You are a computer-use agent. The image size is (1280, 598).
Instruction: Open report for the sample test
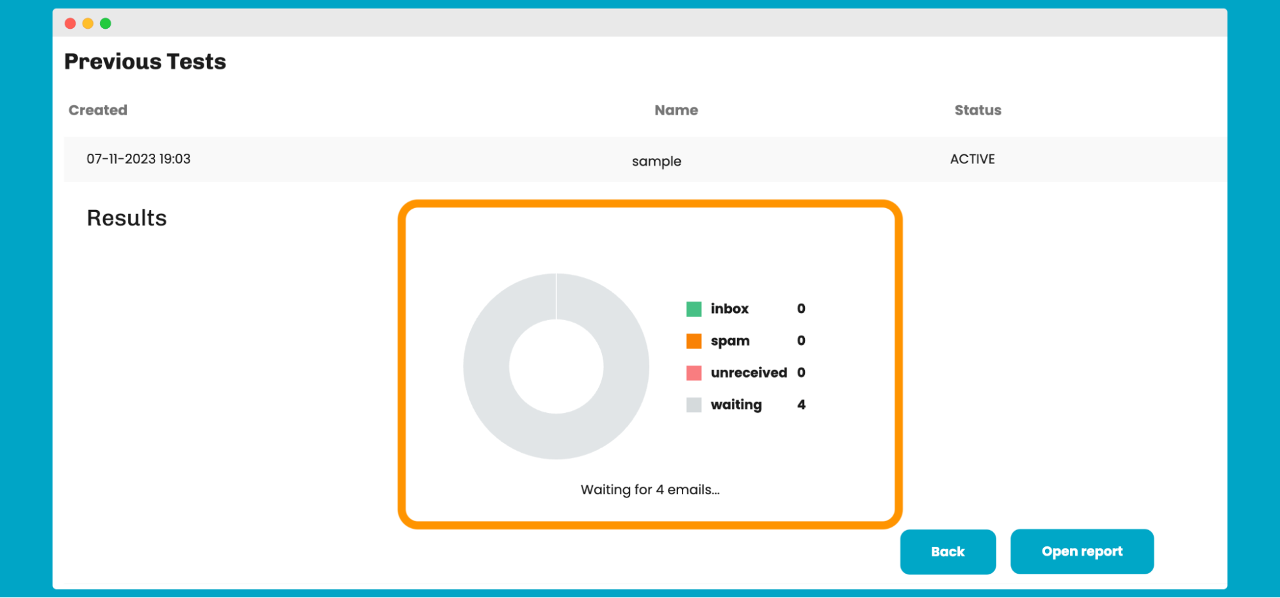tap(1082, 552)
